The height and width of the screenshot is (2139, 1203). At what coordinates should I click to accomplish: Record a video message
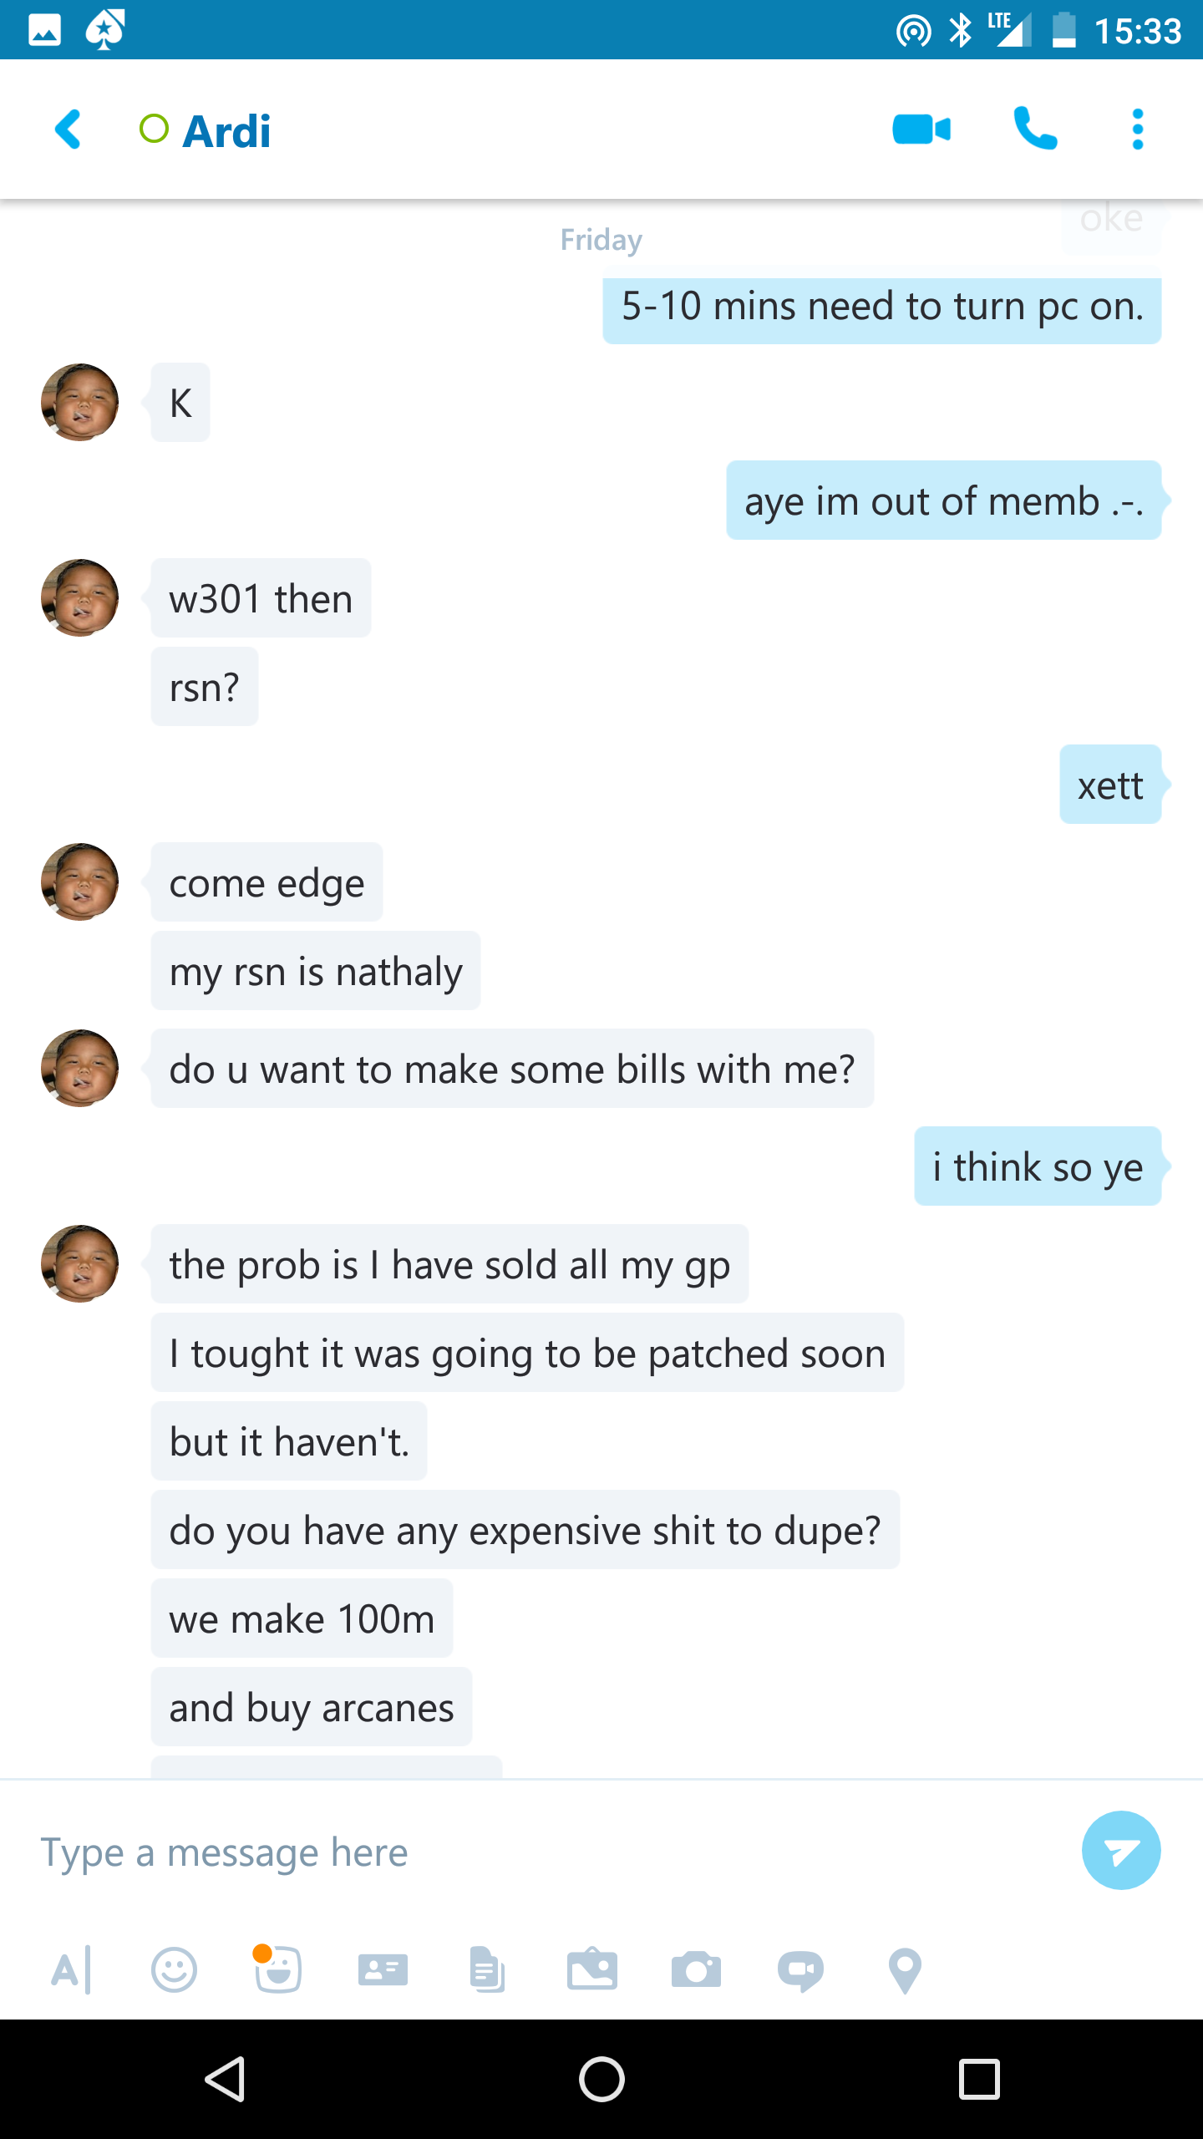point(800,1970)
